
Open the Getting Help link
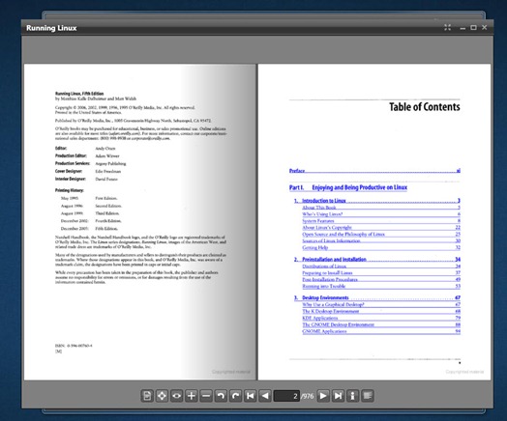pos(381,247)
